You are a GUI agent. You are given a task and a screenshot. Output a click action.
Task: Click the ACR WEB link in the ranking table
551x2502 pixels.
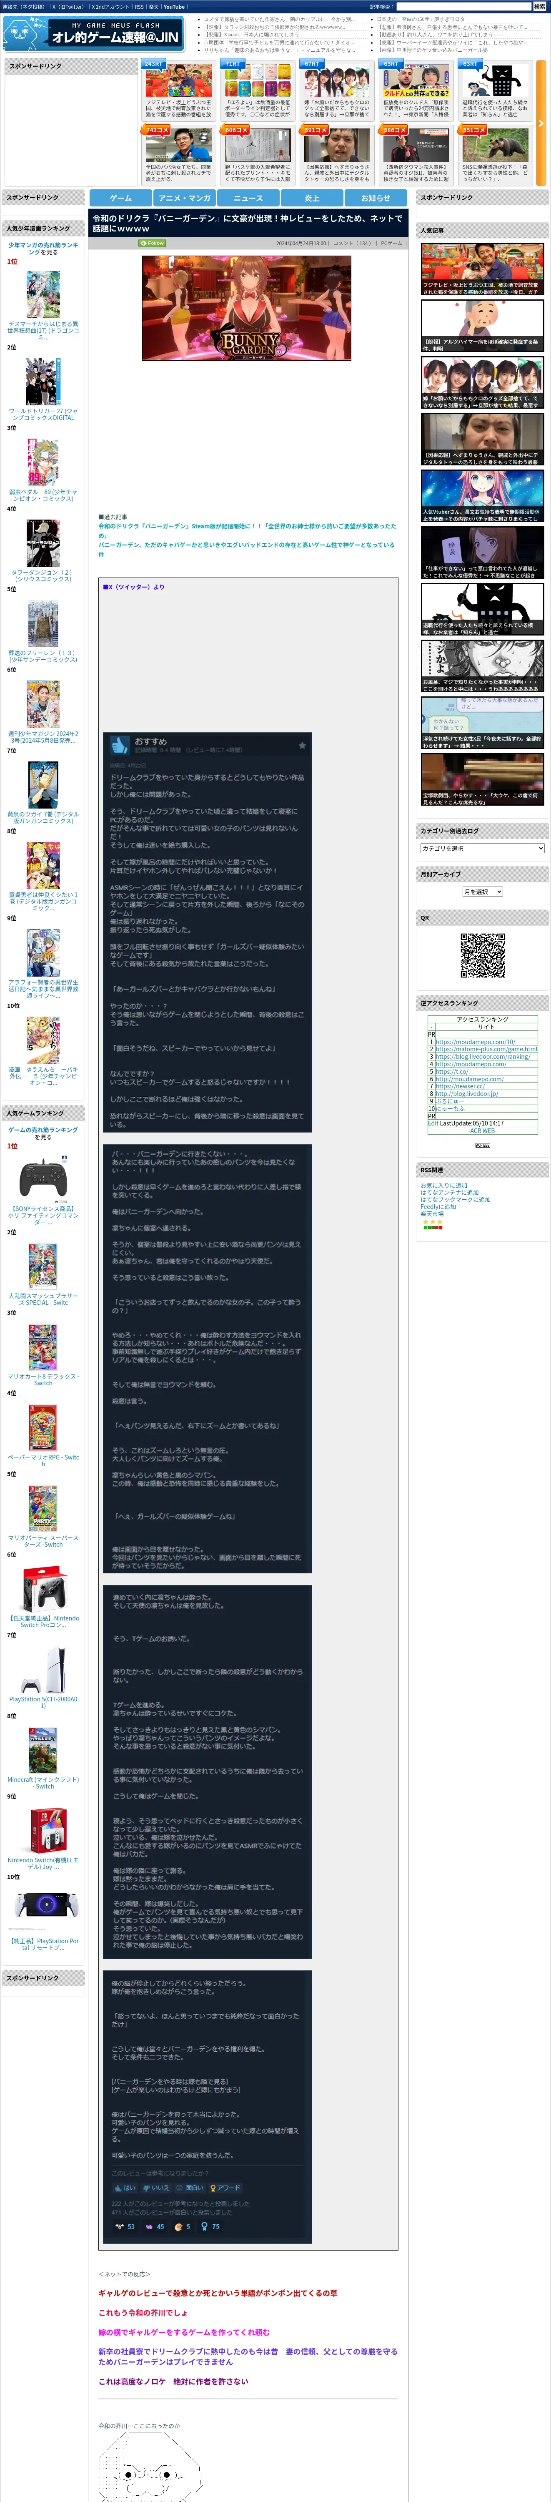pyautogui.click(x=482, y=1130)
